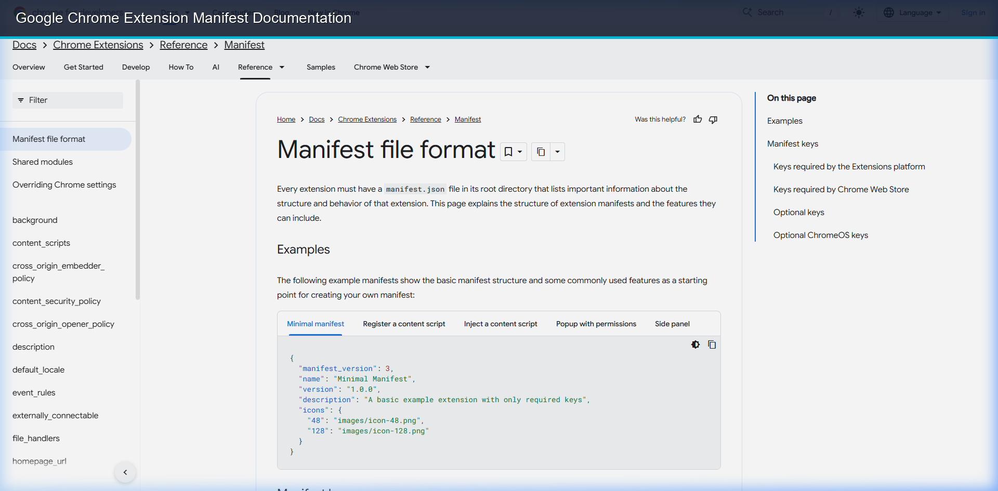Show the Side panel example tab
Screen dimensions: 998x491
click(672, 324)
